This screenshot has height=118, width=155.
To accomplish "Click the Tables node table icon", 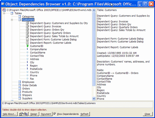I will click(12, 13).
